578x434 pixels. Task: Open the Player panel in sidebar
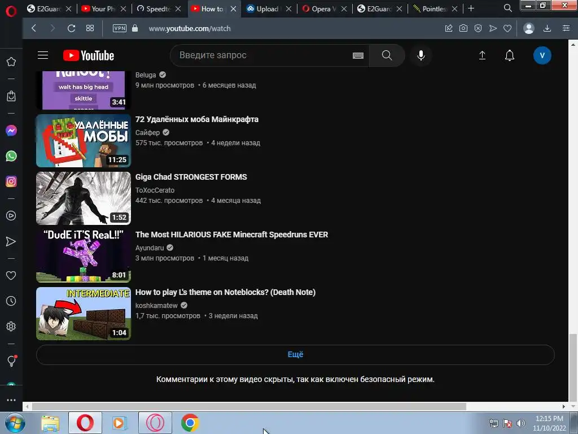[x=11, y=216]
